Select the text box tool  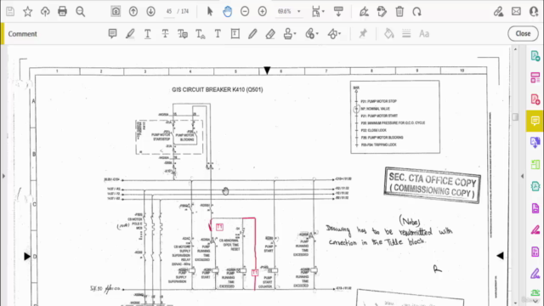click(x=235, y=34)
